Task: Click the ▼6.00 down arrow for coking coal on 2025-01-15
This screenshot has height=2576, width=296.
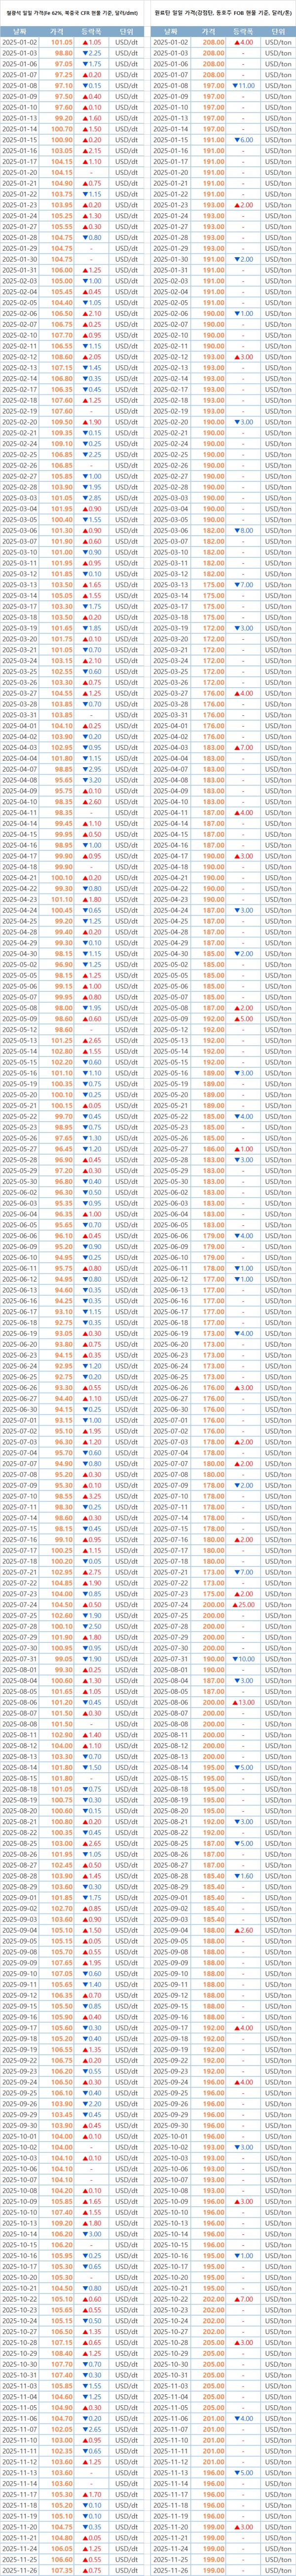Action: coord(243,140)
